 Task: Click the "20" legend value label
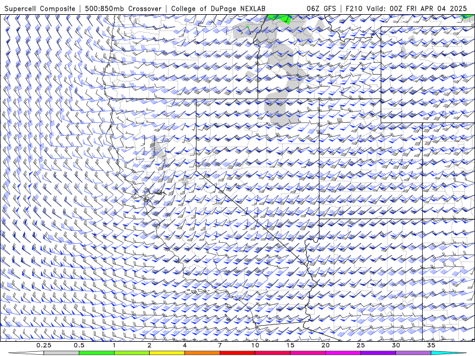click(325, 345)
